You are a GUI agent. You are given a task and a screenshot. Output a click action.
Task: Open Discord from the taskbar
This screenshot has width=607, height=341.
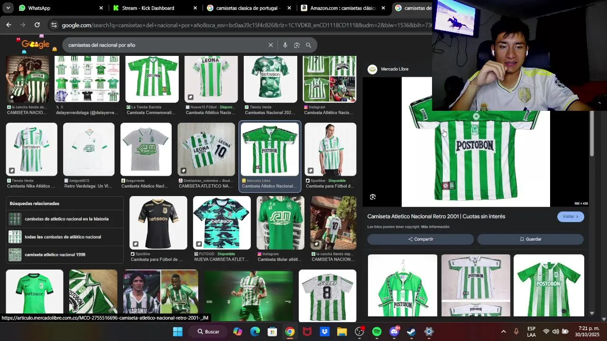tap(394, 332)
